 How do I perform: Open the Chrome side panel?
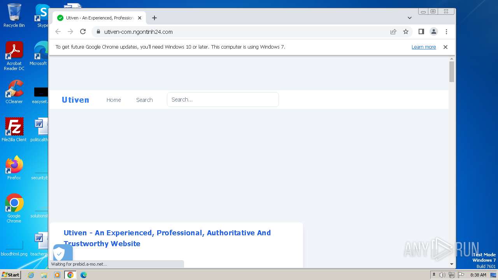(x=421, y=32)
